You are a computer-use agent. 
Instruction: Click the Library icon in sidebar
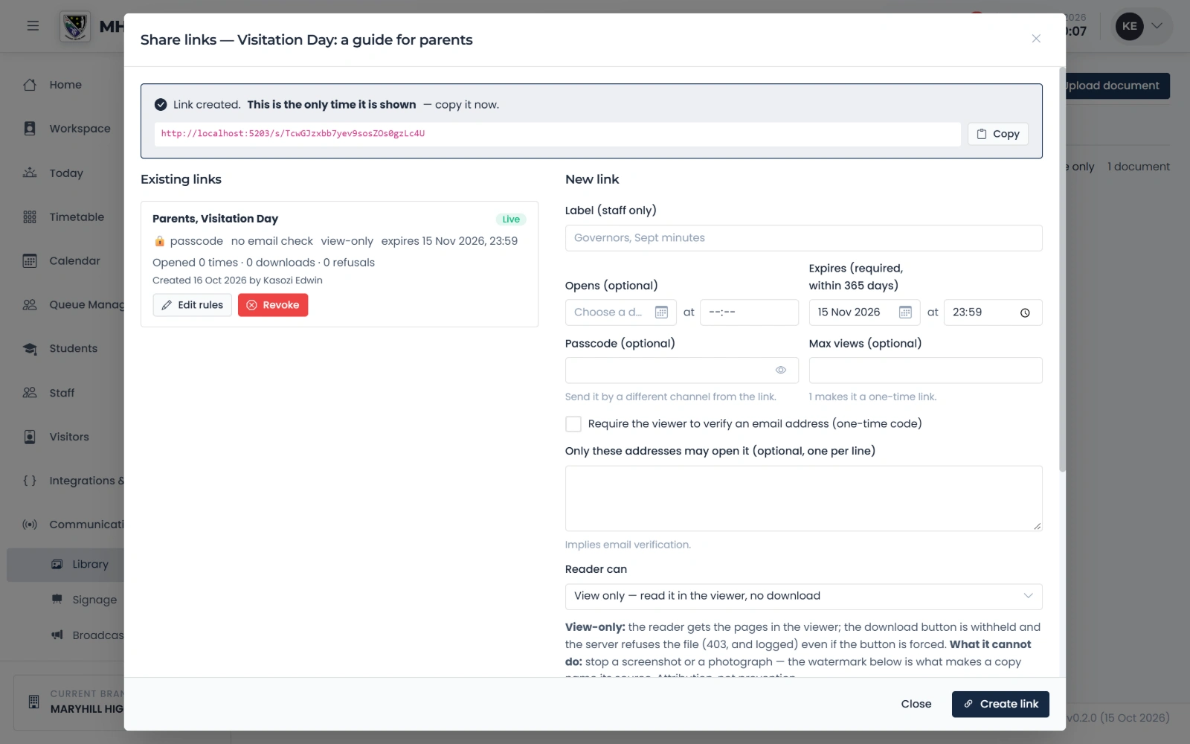coord(57,565)
